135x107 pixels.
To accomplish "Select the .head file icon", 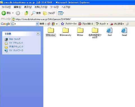I will pyautogui.click(x=124, y=30).
